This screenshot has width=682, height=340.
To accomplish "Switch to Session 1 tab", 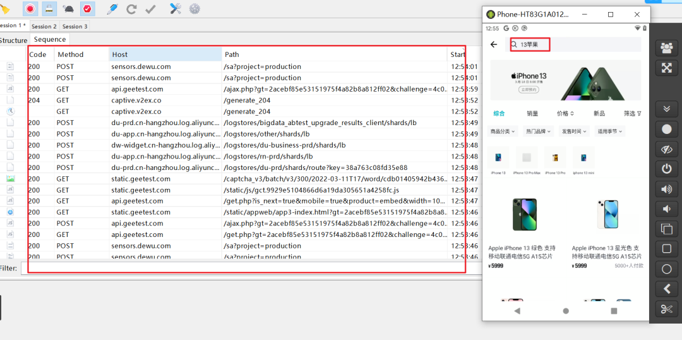I will point(13,26).
